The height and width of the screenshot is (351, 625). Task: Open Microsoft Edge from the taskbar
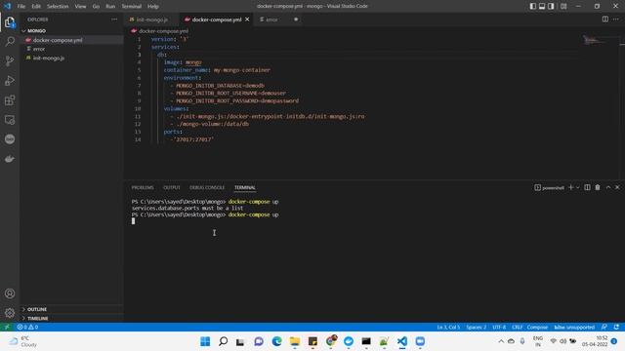pyautogui.click(x=276, y=341)
